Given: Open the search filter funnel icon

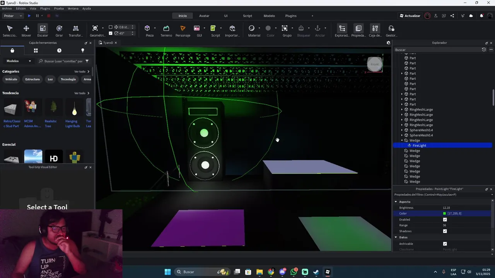Looking at the screenshot, I should point(87,61).
